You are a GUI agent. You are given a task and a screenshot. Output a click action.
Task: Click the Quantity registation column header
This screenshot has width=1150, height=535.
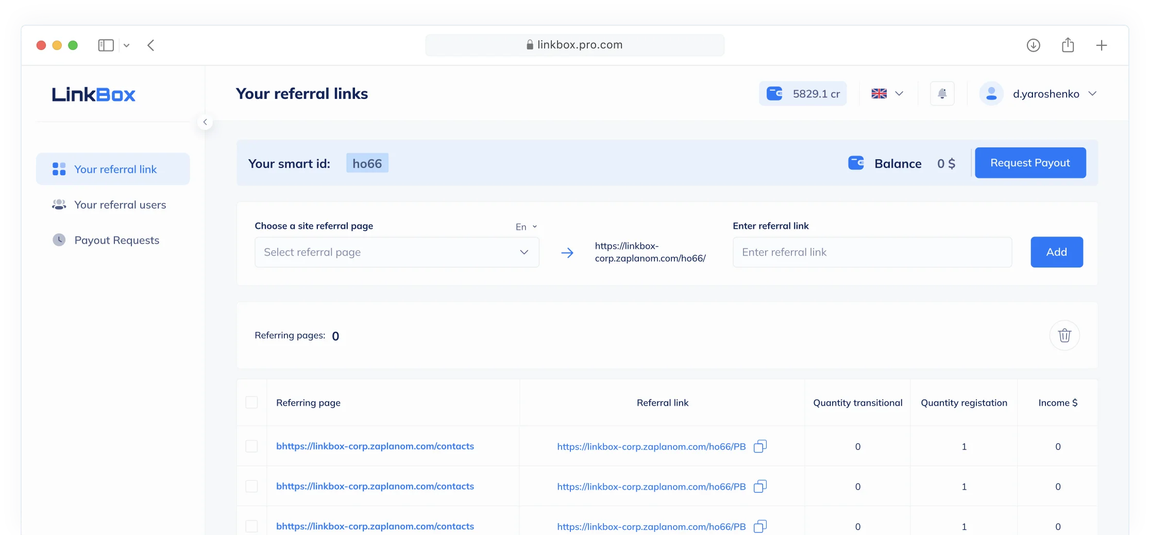(964, 403)
